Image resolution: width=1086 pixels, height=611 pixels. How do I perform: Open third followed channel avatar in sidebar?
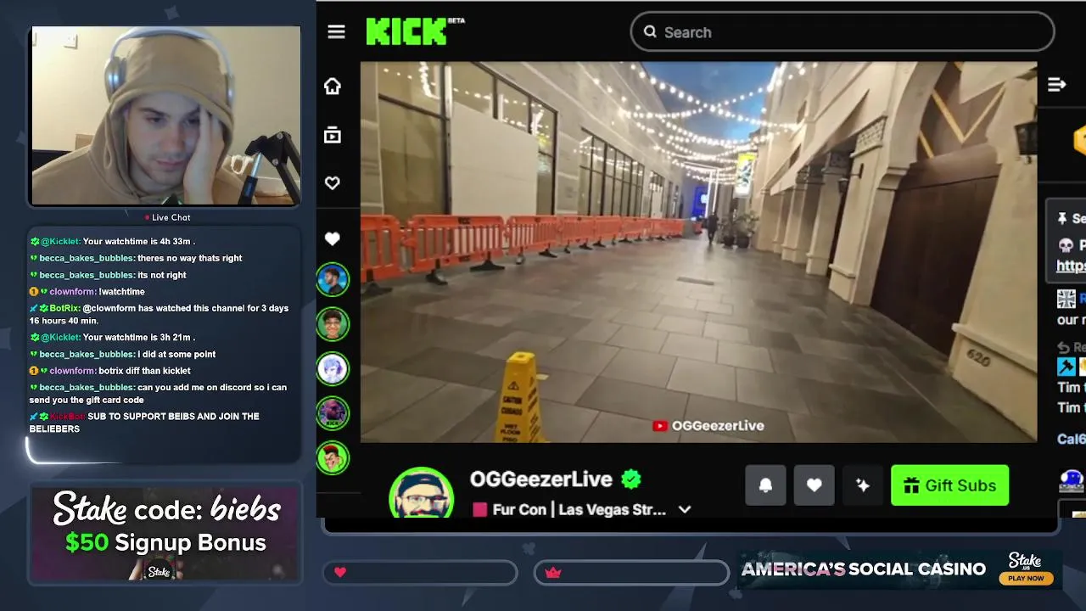[333, 368]
